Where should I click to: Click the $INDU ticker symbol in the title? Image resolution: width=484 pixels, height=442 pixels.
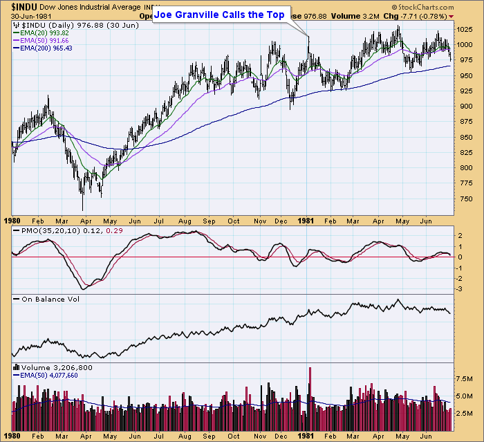pos(24,7)
